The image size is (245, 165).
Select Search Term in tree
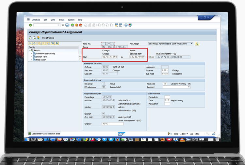pos(42,57)
